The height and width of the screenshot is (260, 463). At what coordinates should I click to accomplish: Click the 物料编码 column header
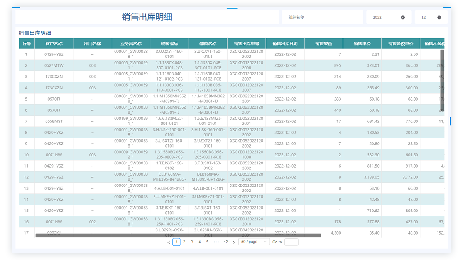click(169, 44)
